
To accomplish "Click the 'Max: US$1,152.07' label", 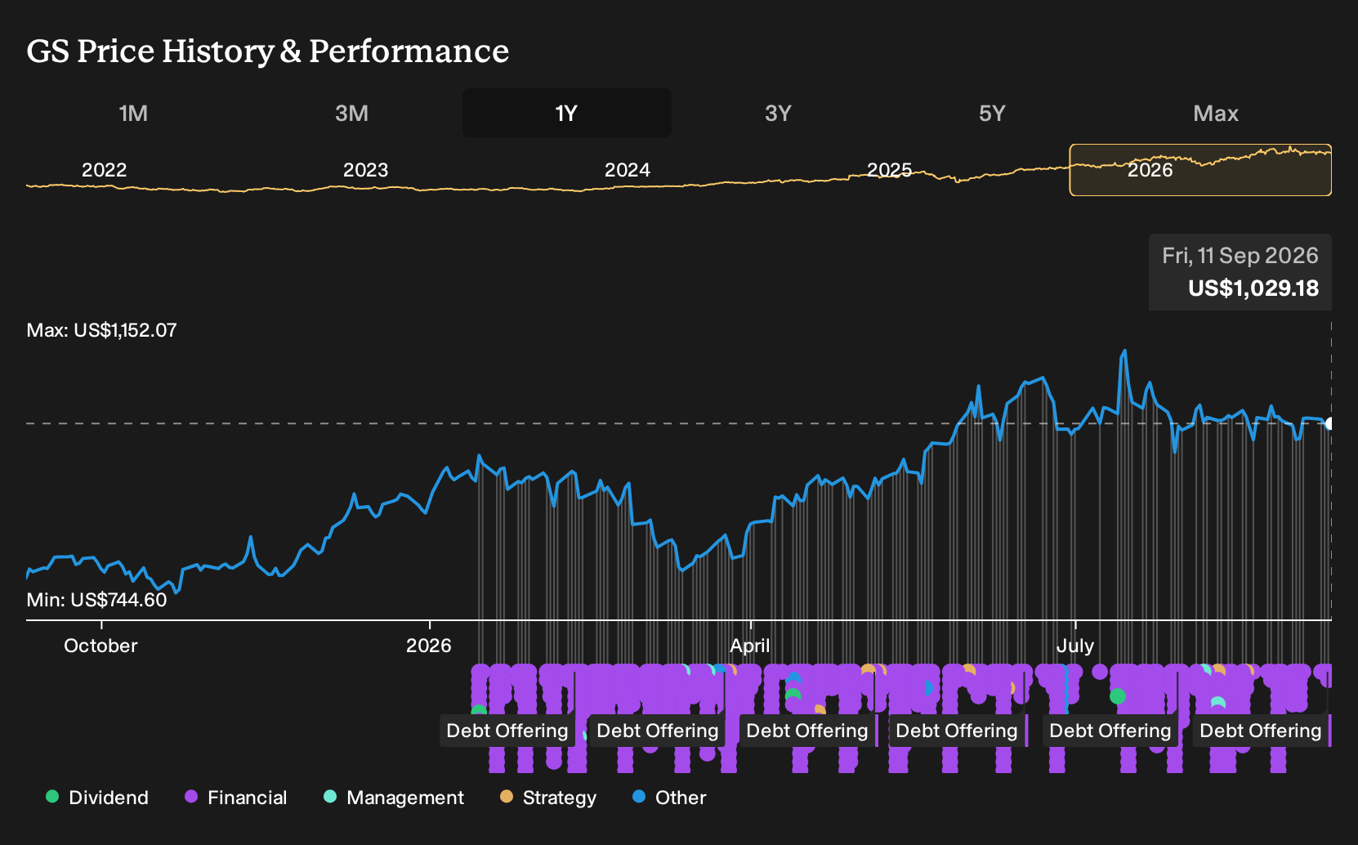I will click(101, 330).
